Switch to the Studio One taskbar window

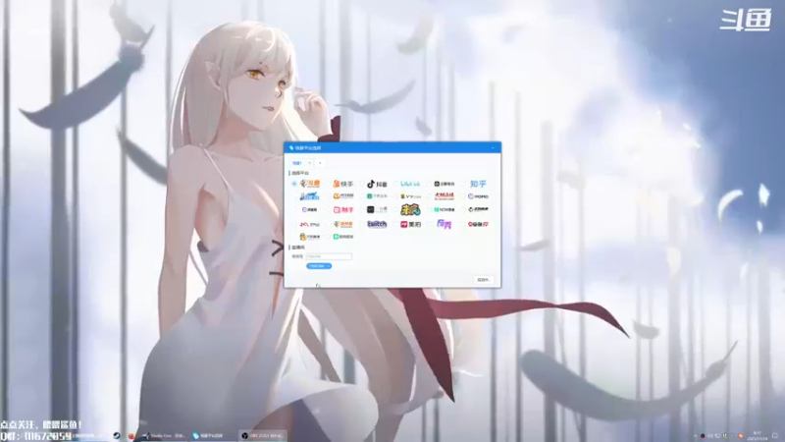pos(164,435)
